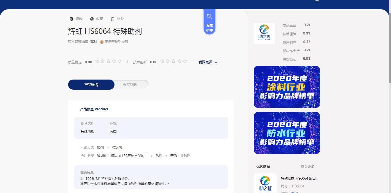Click the 普通工业涂料 category link
The image size is (391, 193).
(180, 156)
